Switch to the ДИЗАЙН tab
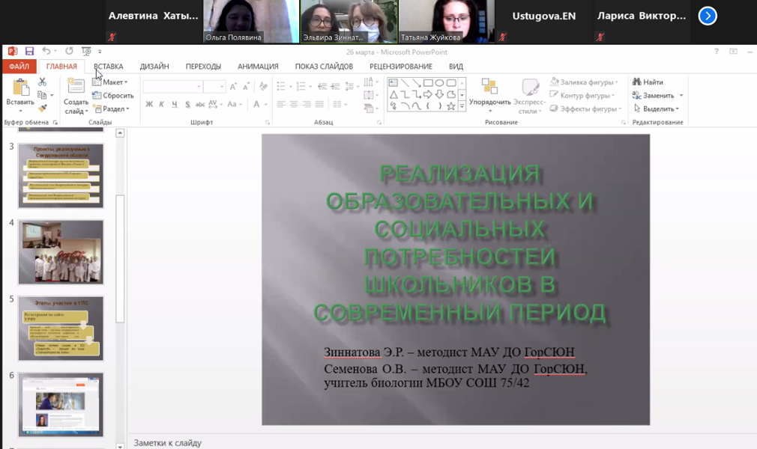This screenshot has height=449, width=757. (154, 67)
